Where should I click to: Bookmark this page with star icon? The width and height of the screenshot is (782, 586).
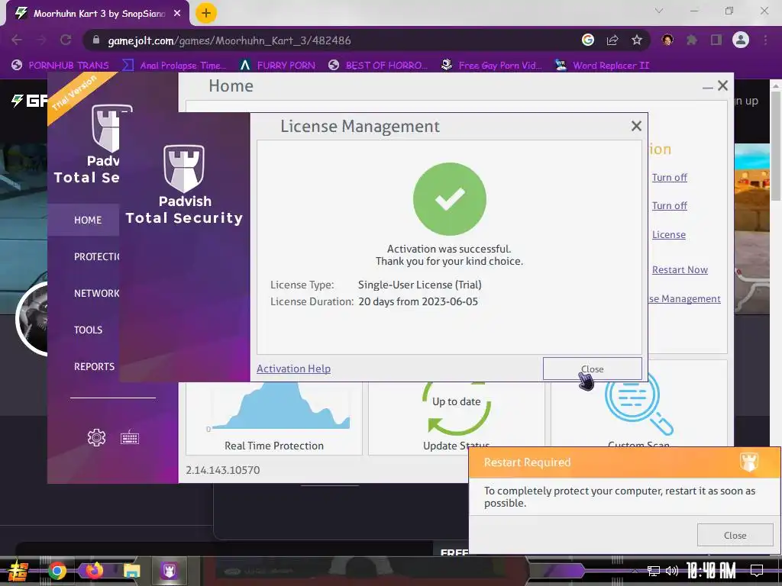click(x=636, y=40)
